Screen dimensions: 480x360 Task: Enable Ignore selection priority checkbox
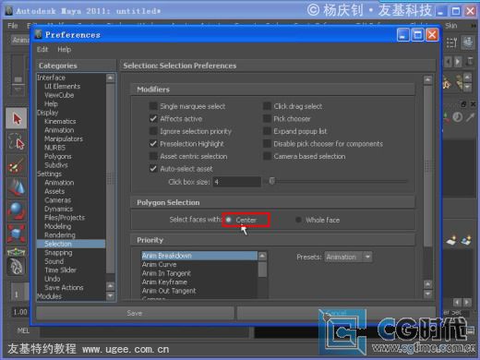pos(153,131)
